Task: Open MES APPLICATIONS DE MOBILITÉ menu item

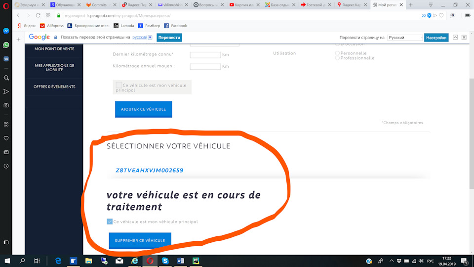Action: pyautogui.click(x=54, y=68)
